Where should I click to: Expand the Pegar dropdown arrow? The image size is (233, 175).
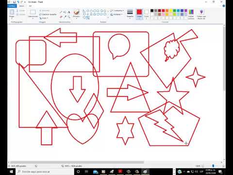click(12, 18)
